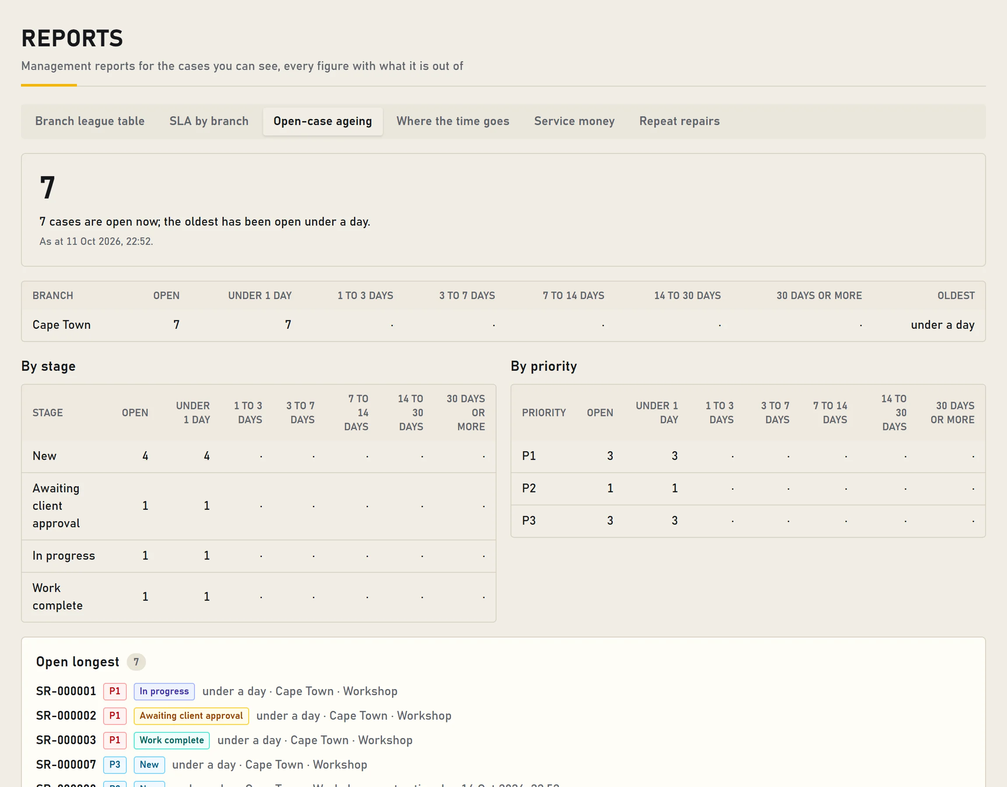Viewport: 1007px width, 787px height.
Task: Click the REPORTS page title
Action: (x=72, y=38)
